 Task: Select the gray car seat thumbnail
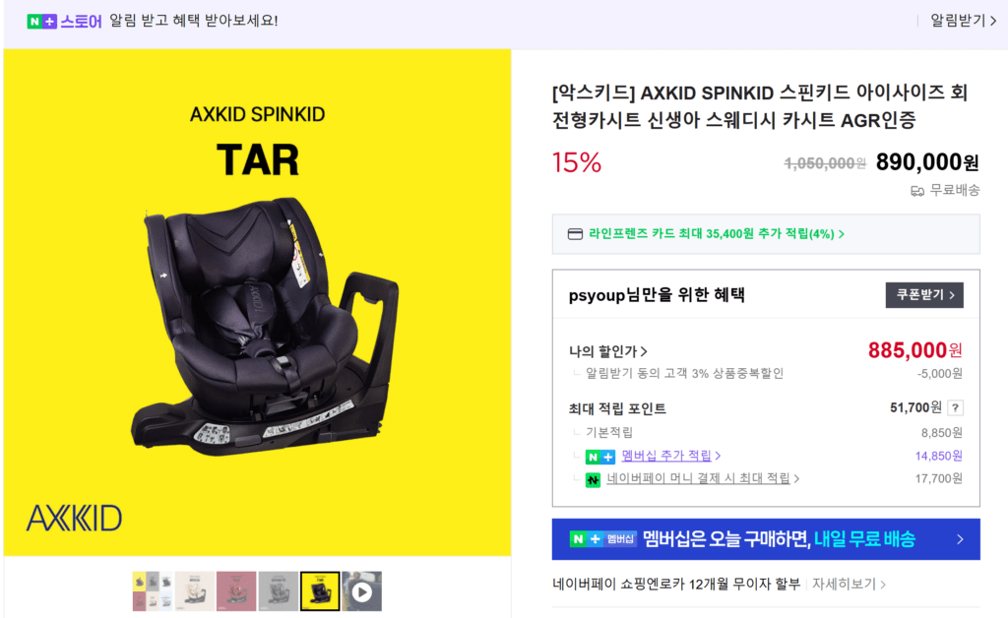(279, 591)
